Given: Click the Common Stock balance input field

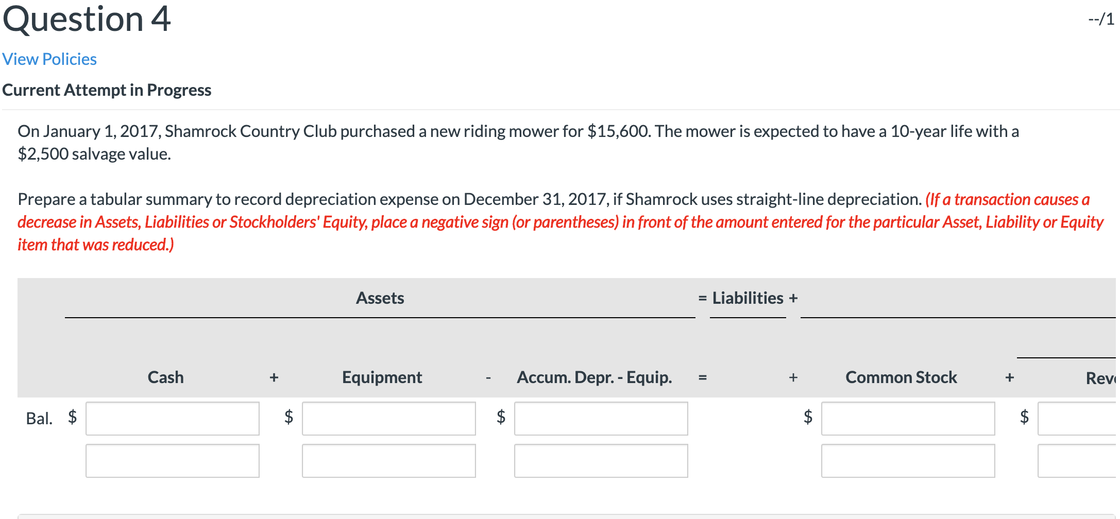Looking at the screenshot, I should click(x=907, y=419).
